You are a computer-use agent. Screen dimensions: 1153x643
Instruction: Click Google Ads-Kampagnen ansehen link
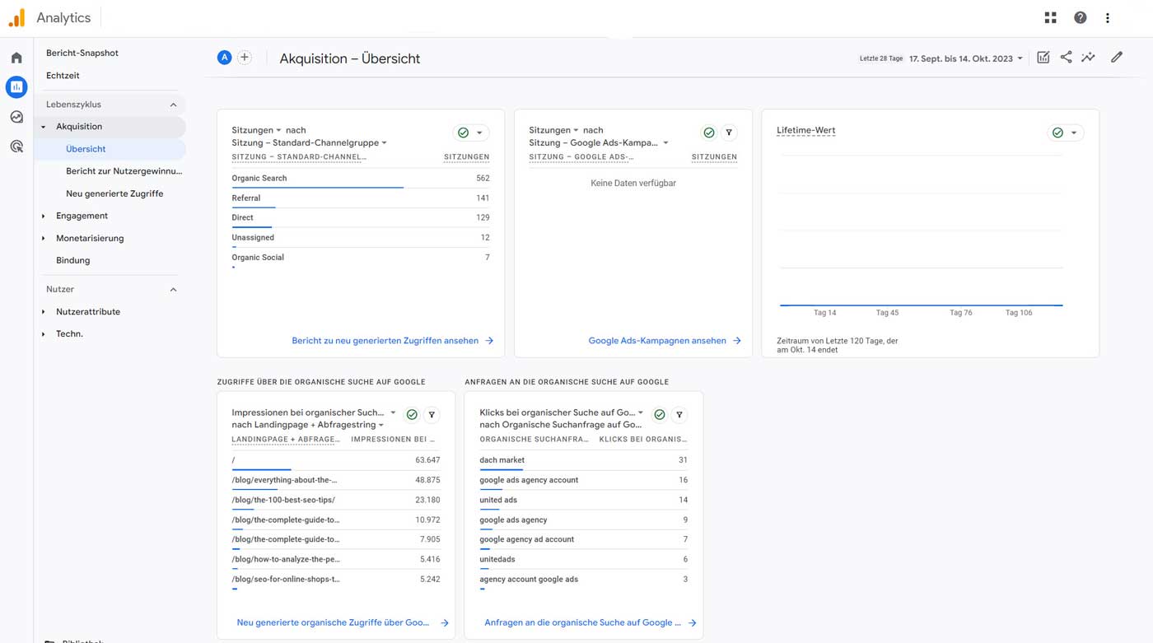[x=664, y=340]
